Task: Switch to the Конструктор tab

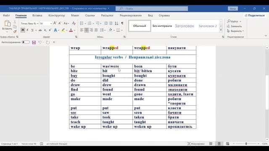Action: point(57,16)
